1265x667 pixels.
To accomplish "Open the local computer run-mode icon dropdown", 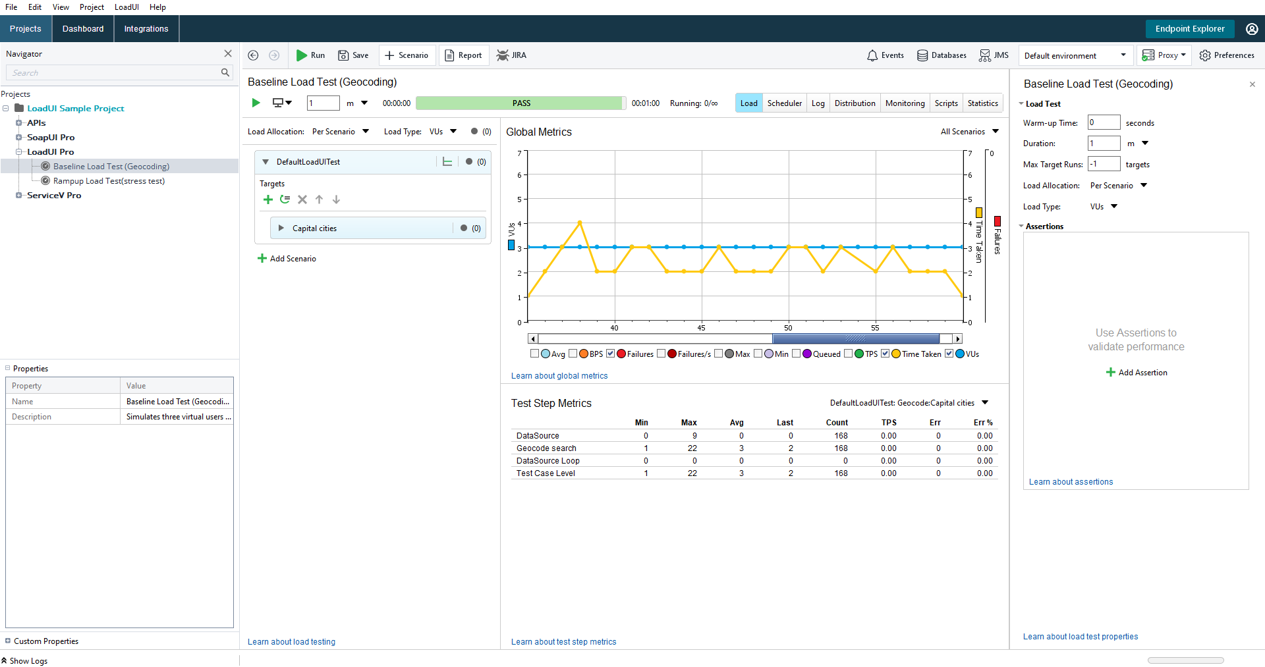I will (282, 103).
